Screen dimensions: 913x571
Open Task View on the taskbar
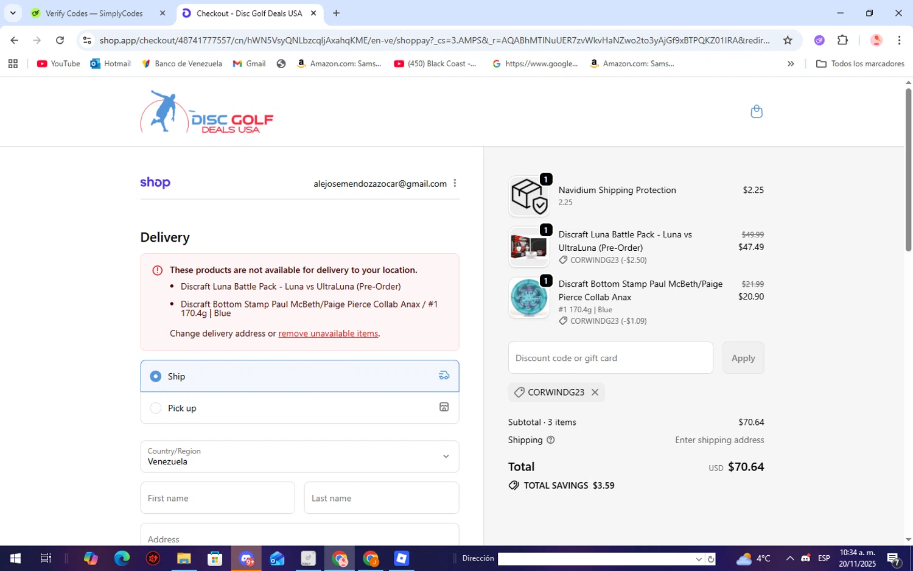point(46,558)
